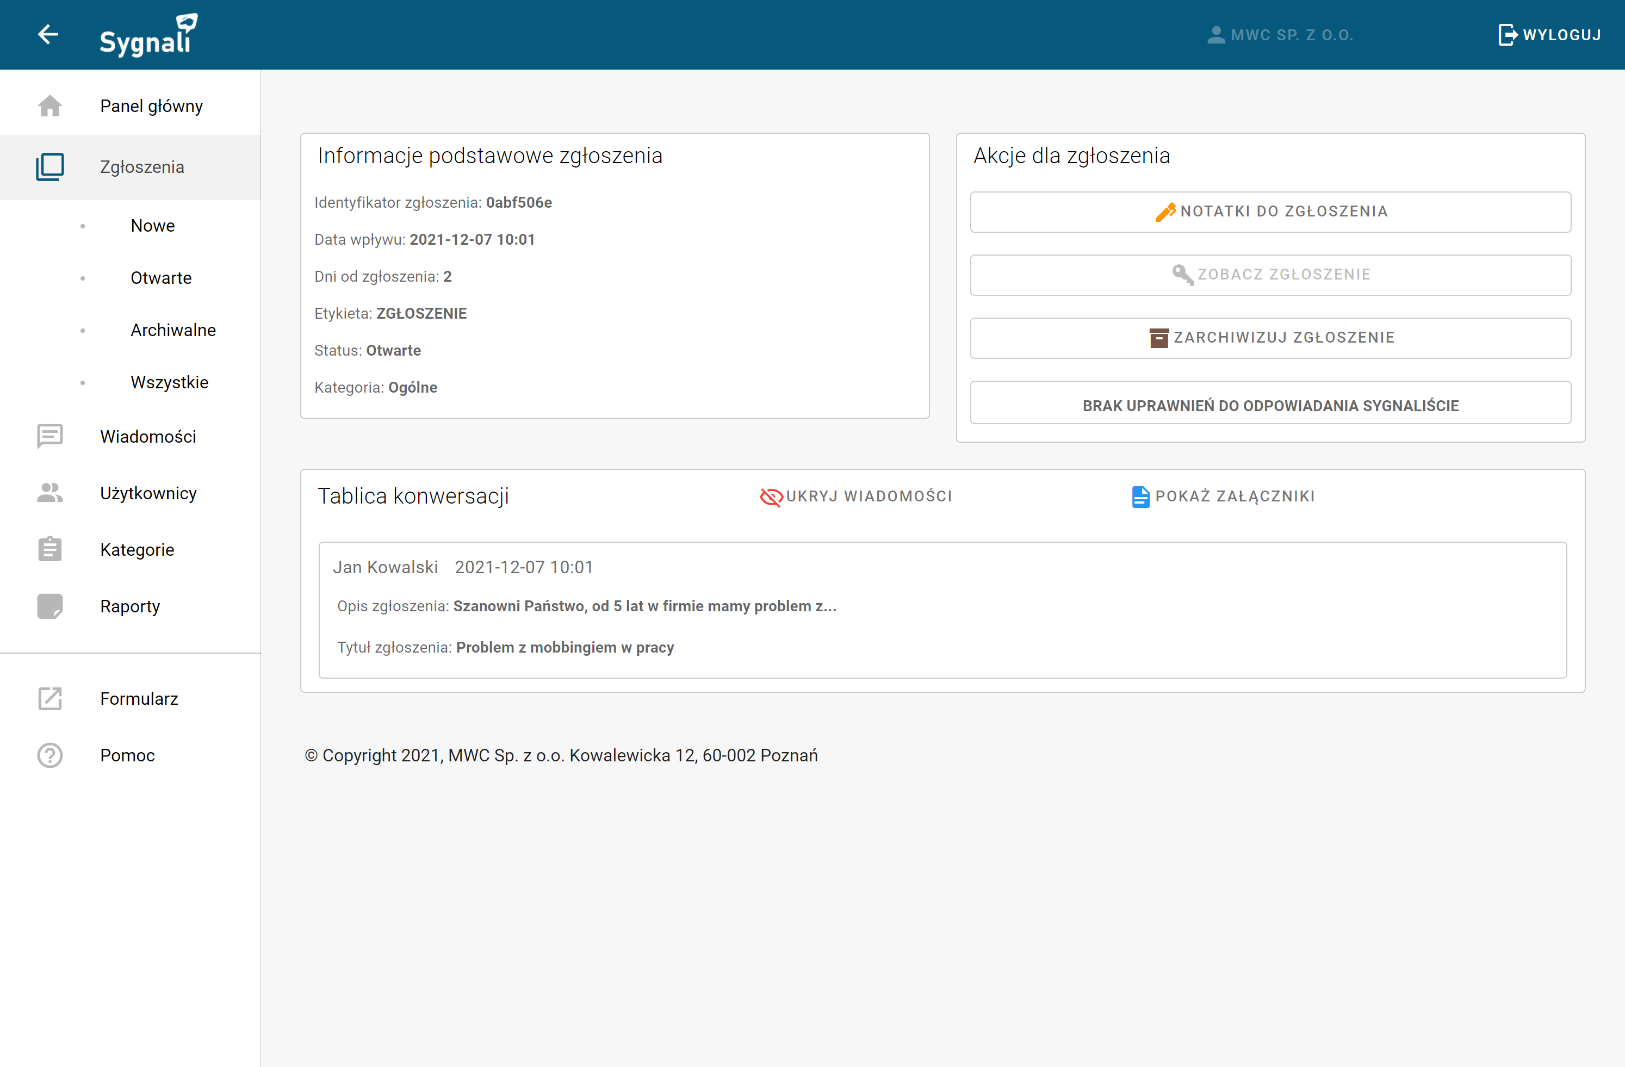Show attachments via Pokaż załączniki
This screenshot has height=1067, width=1625.
pyautogui.click(x=1223, y=497)
